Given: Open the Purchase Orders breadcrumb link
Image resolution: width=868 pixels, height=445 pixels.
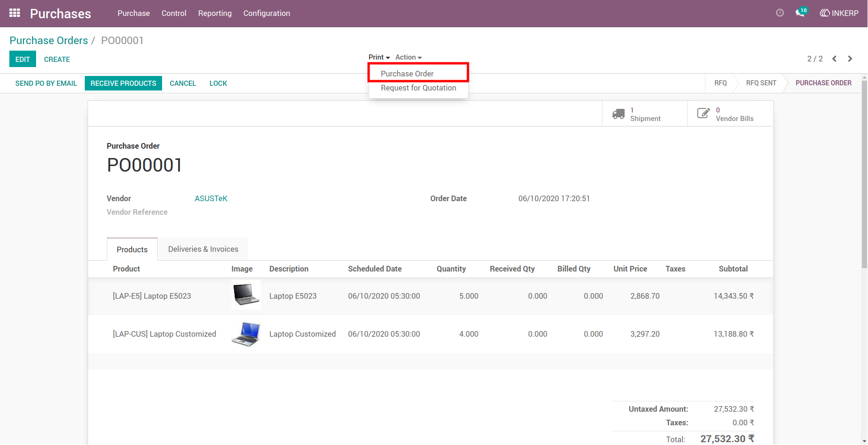Looking at the screenshot, I should [49, 40].
